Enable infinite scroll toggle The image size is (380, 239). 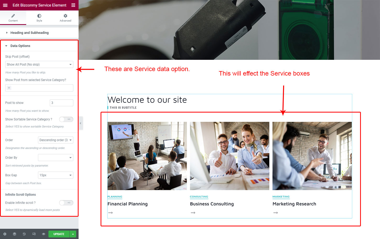pos(66,203)
